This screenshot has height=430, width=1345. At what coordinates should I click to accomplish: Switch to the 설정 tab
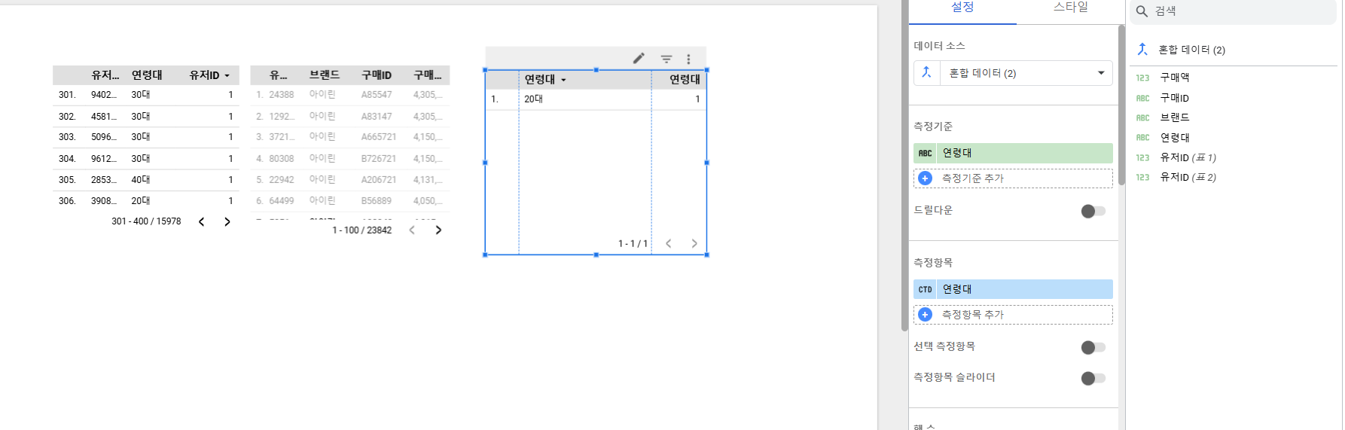pyautogui.click(x=962, y=8)
